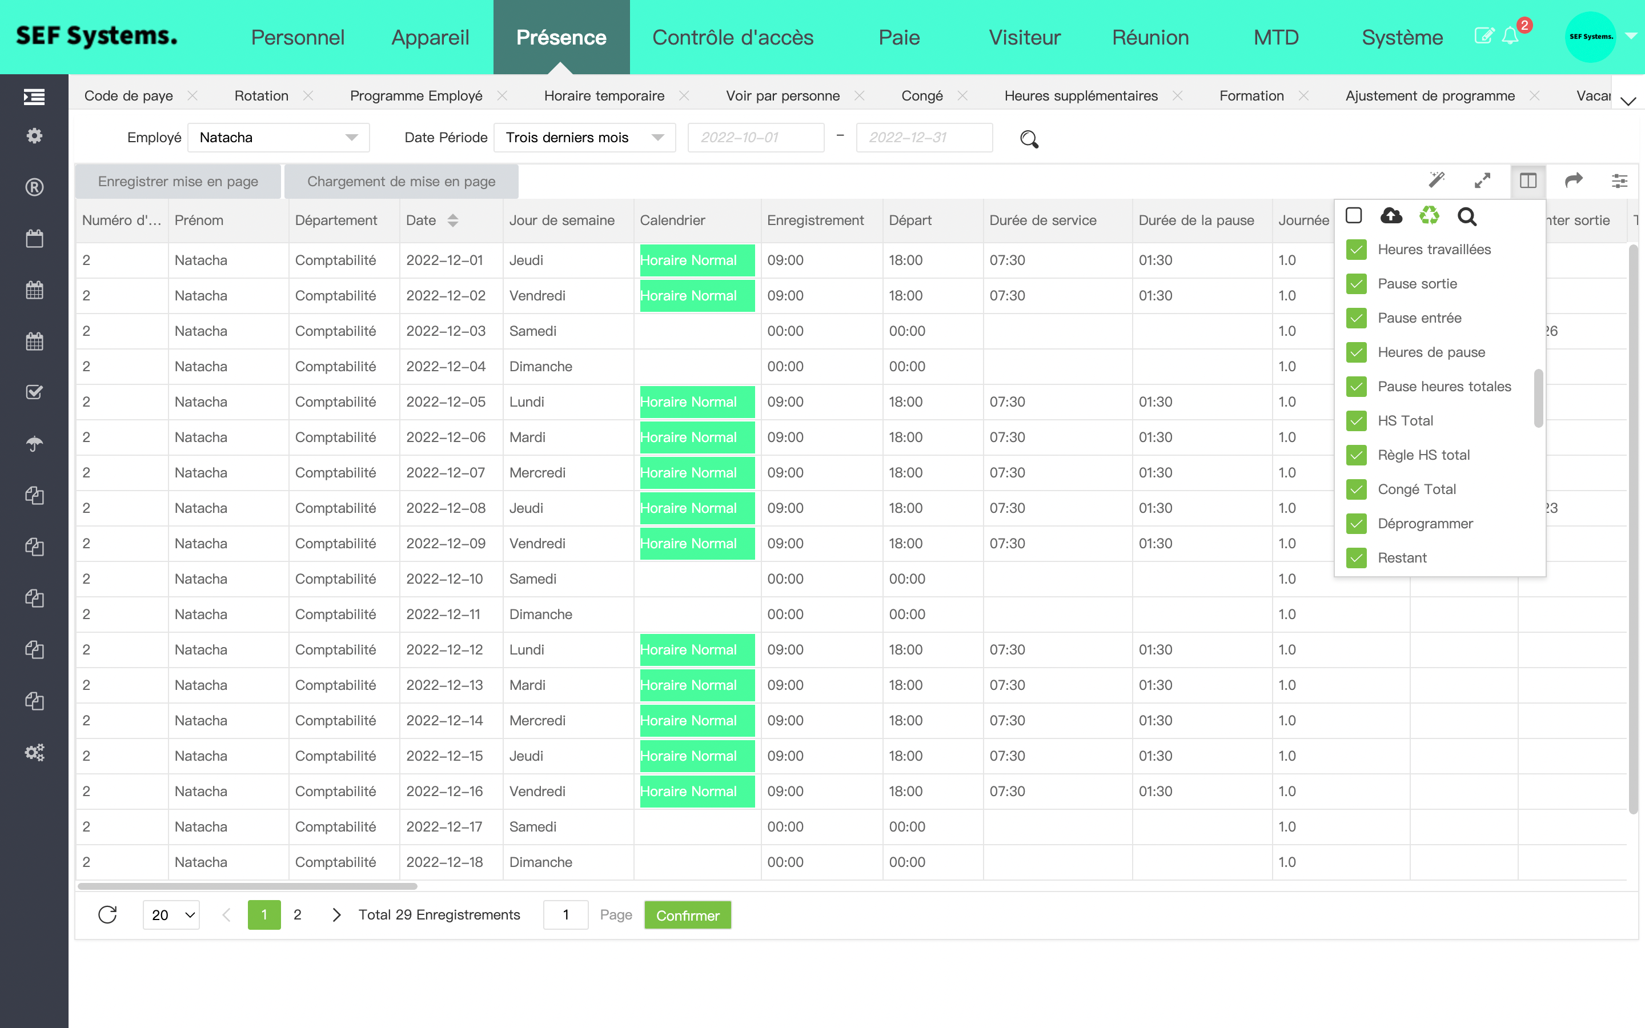The image size is (1645, 1028).
Task: Toggle the select-all checkbox in column panel
Action: click(x=1353, y=215)
